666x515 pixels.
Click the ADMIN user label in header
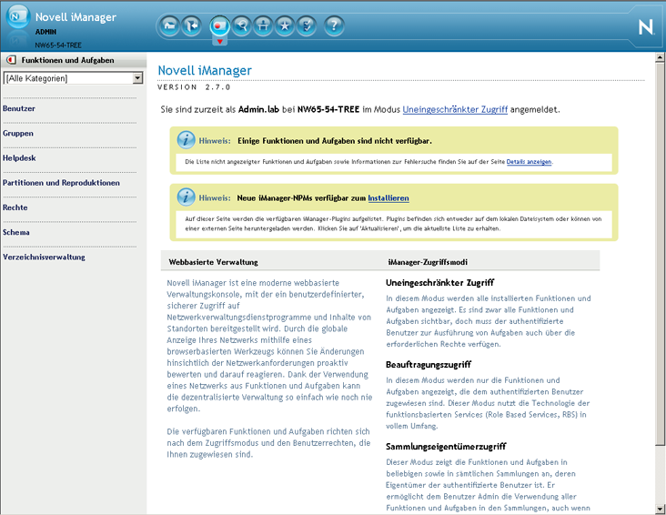pos(45,32)
